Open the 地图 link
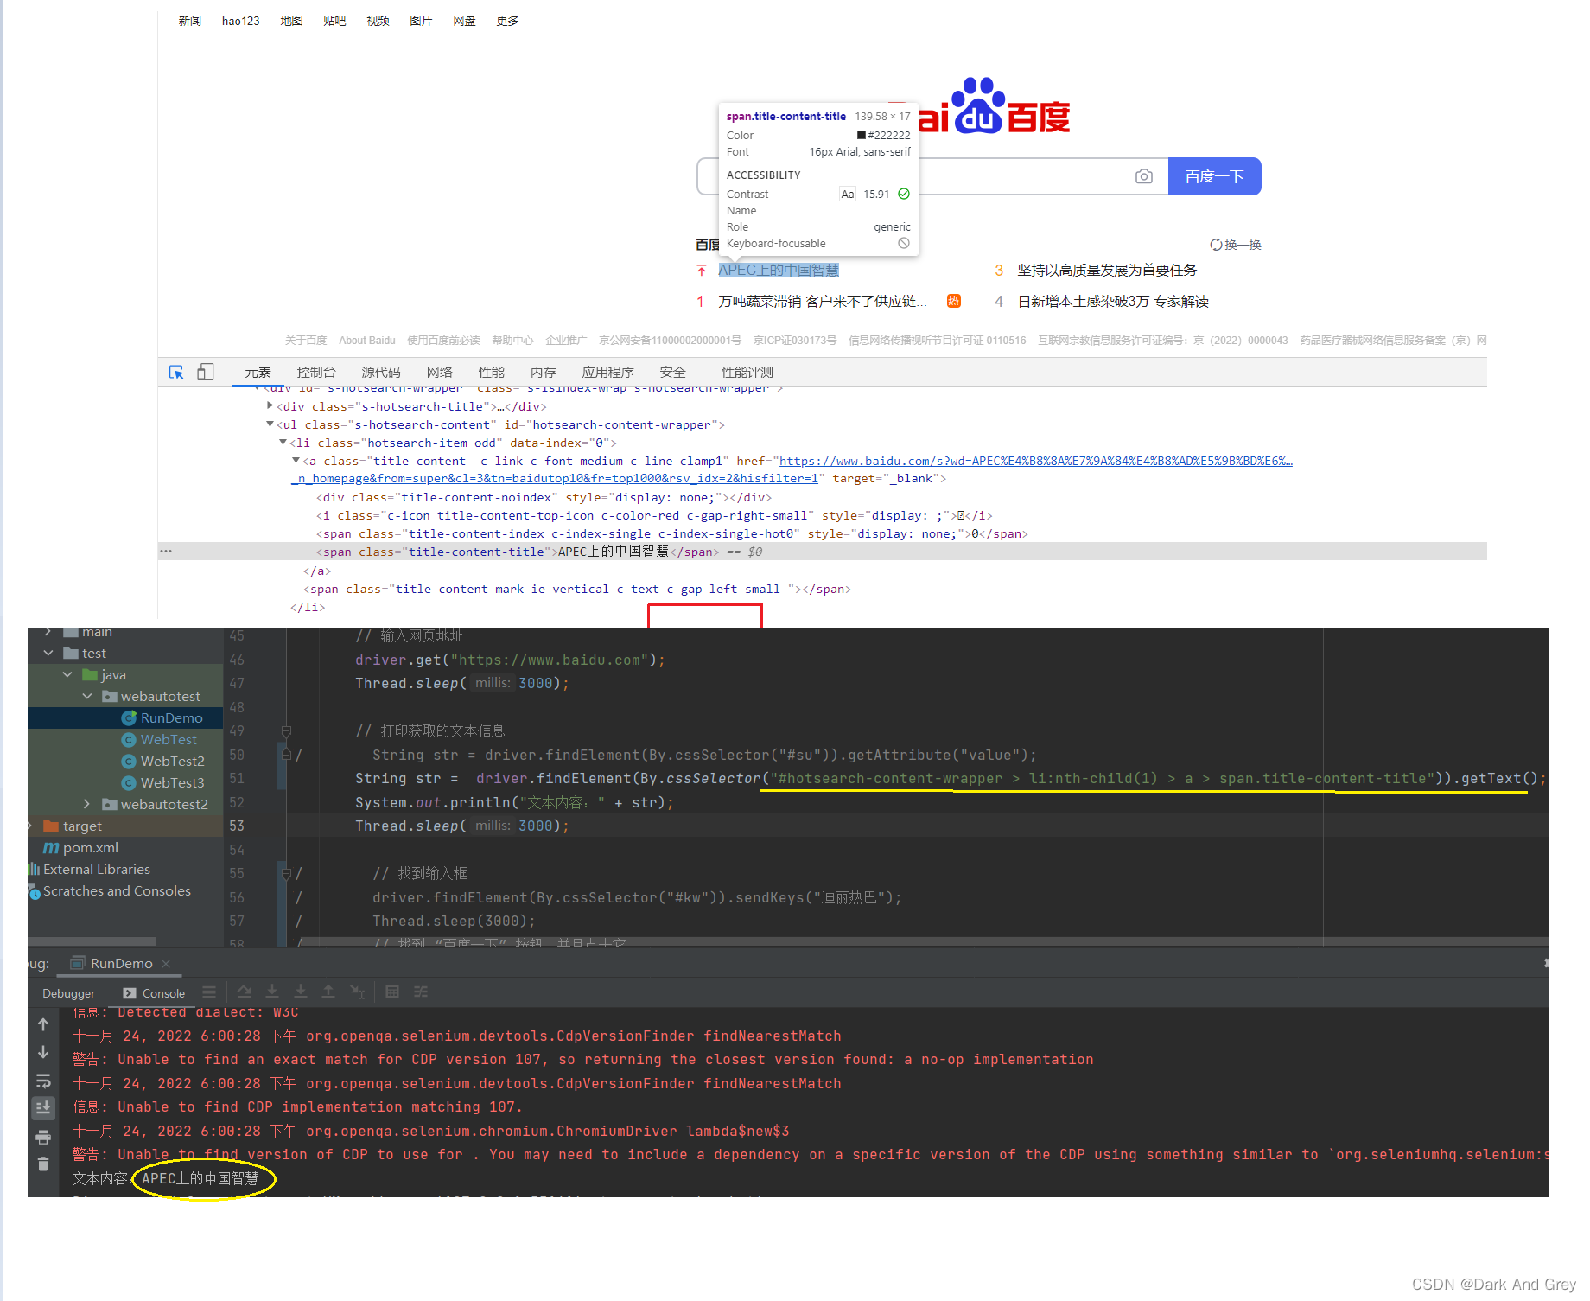This screenshot has width=1590, height=1301. [291, 21]
